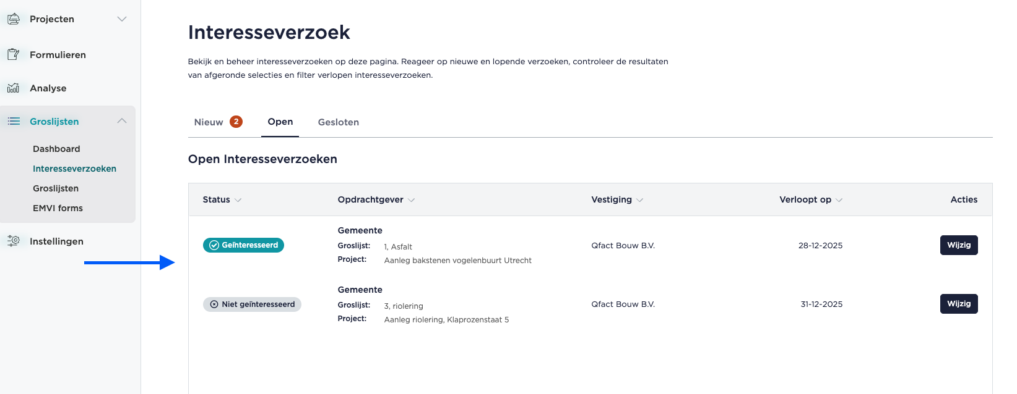Image resolution: width=1017 pixels, height=394 pixels.
Task: Click the Analyse chart icon
Action: click(x=14, y=88)
